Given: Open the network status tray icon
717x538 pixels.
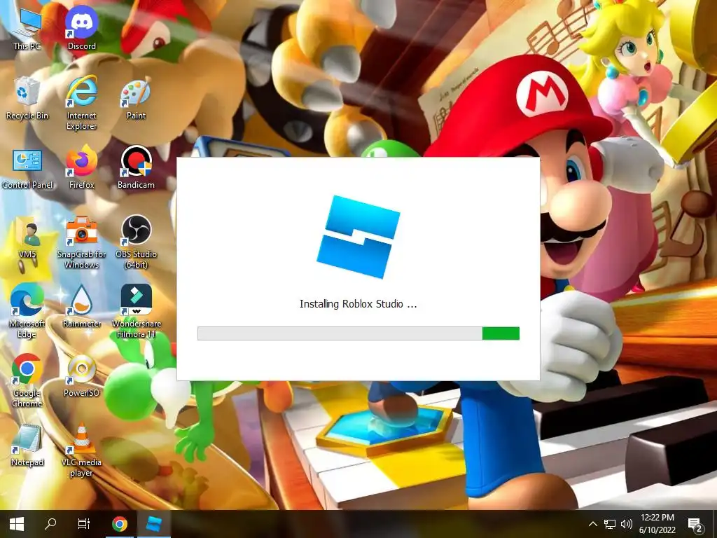Looking at the screenshot, I should pyautogui.click(x=610, y=524).
